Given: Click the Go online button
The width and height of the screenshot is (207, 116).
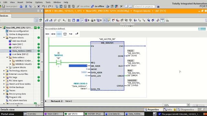Looking at the screenshot, I should [83, 6].
